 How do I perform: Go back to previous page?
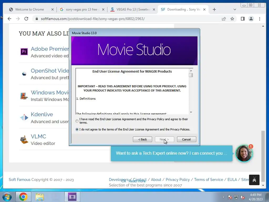point(9,19)
